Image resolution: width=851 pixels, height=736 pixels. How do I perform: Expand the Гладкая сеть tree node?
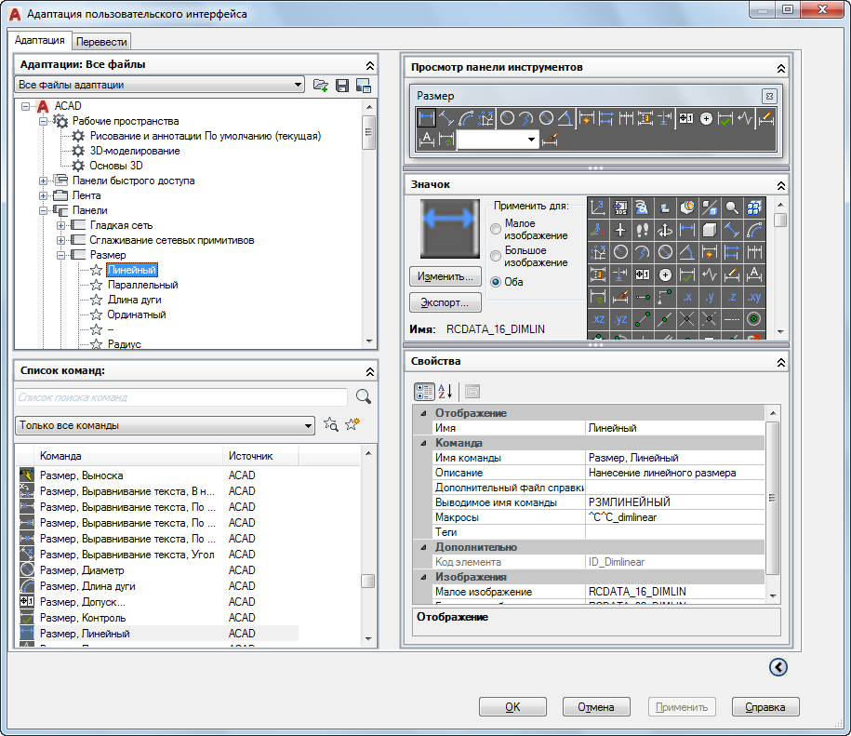point(60,225)
